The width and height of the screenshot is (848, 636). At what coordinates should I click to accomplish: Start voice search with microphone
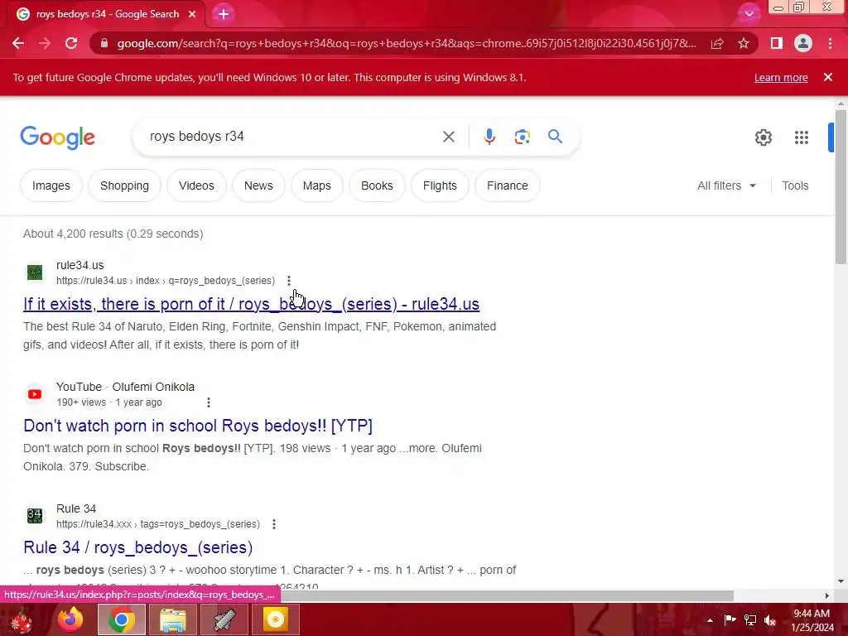pos(489,137)
